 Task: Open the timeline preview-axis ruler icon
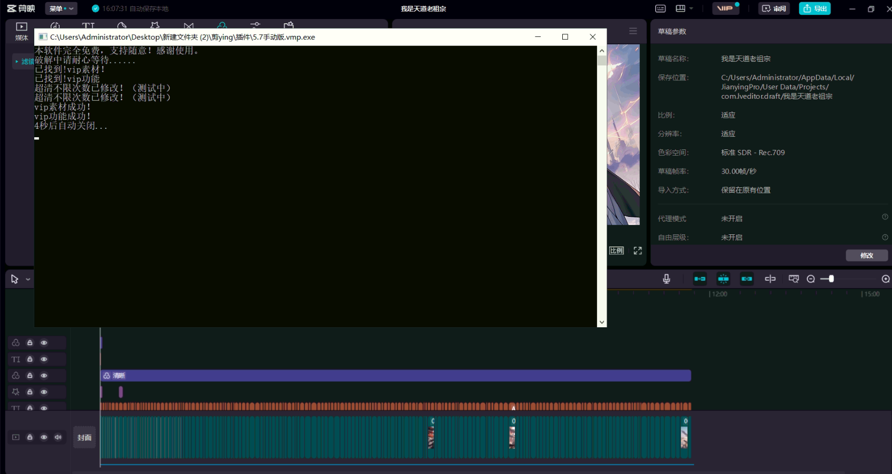[x=793, y=279]
